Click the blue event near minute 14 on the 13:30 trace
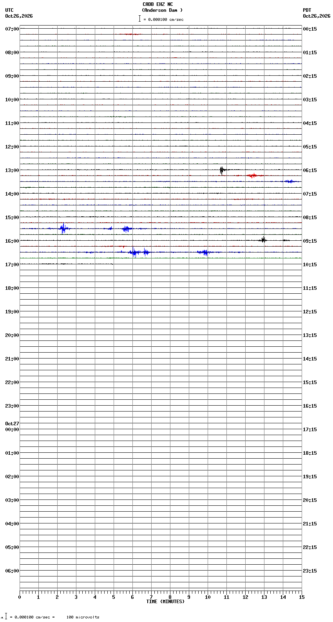333x622 pixels. click(x=290, y=181)
